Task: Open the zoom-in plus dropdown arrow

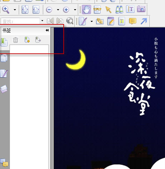Action: tap(75, 10)
